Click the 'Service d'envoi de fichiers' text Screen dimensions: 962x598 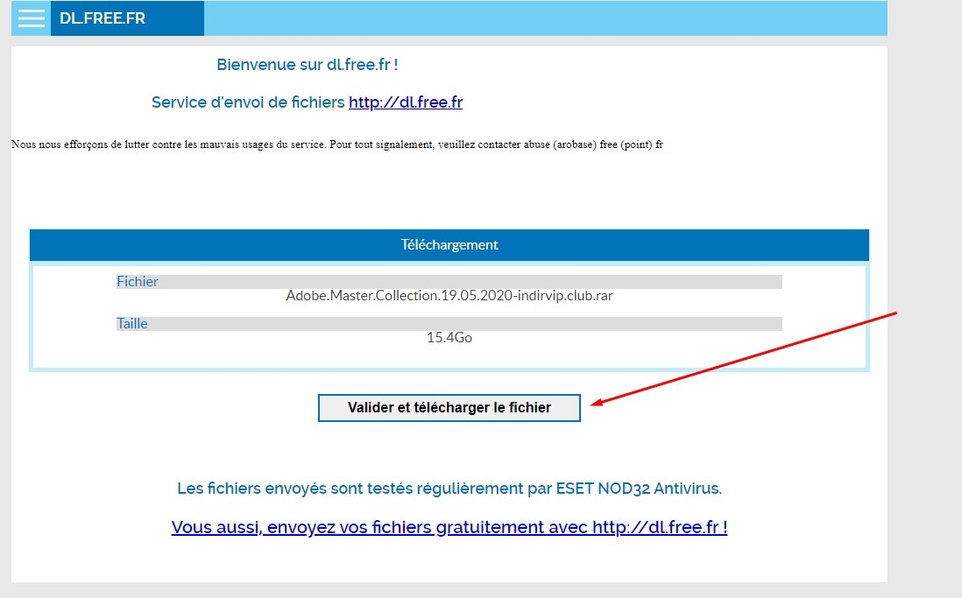(x=248, y=102)
